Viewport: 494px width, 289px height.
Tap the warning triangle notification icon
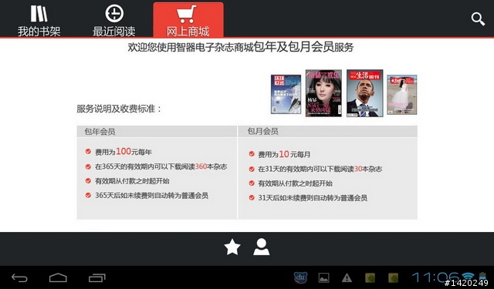[x=347, y=278]
